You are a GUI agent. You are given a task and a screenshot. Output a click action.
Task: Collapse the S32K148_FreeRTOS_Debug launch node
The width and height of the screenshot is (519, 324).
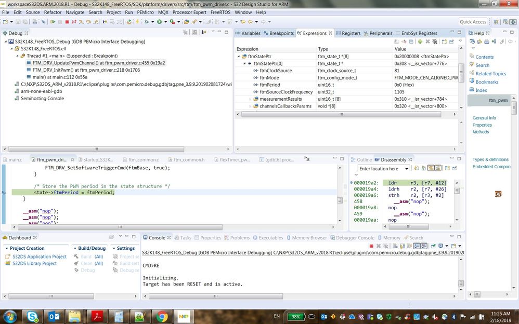tap(6, 42)
